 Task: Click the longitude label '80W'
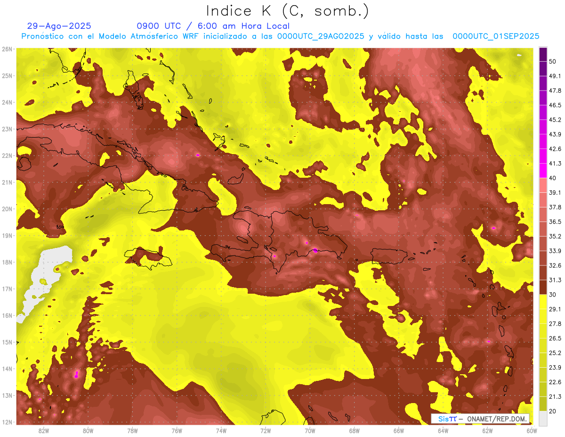(88, 431)
